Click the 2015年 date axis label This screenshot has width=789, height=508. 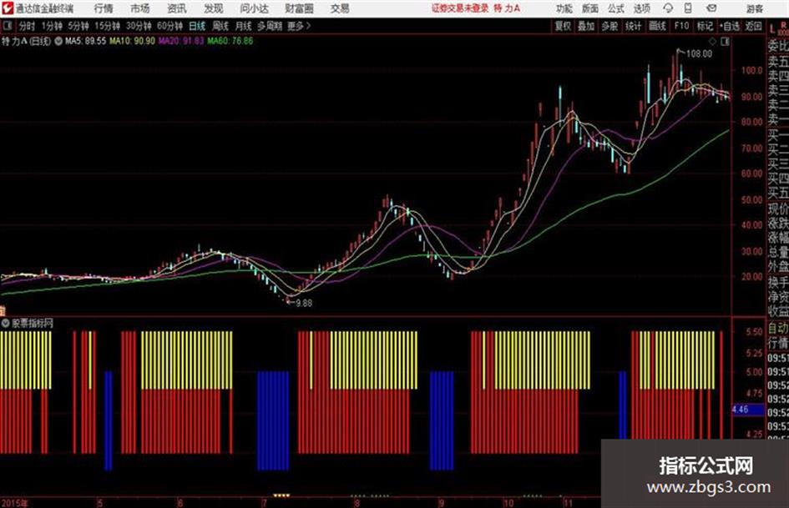pos(14,503)
